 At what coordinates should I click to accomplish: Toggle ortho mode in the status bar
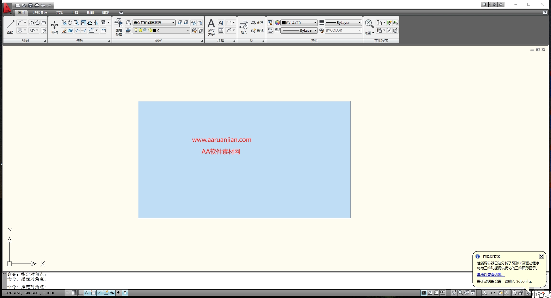pos(80,293)
